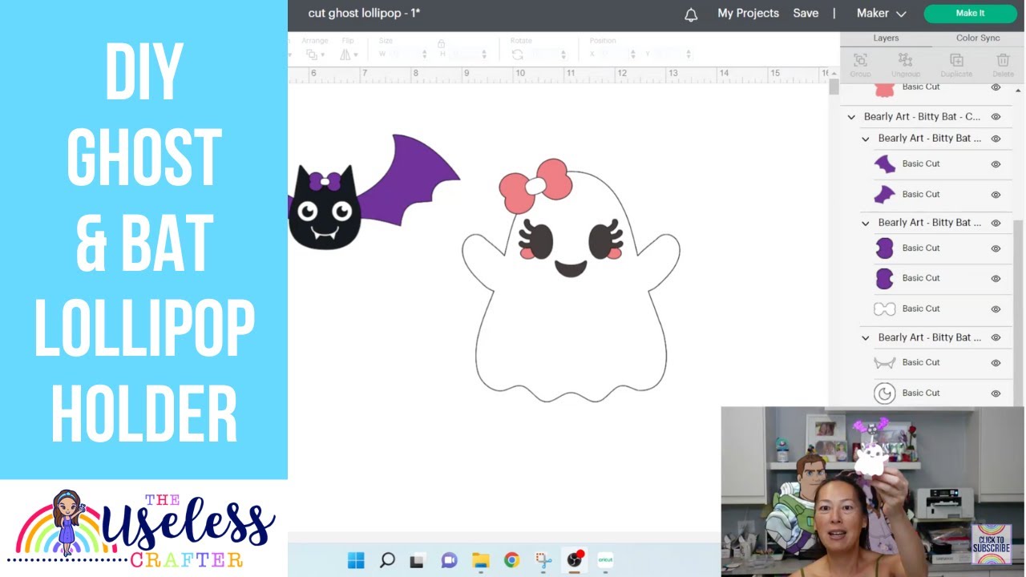
Task: Click the Layers panel scrollbar thumb
Action: 1018,313
